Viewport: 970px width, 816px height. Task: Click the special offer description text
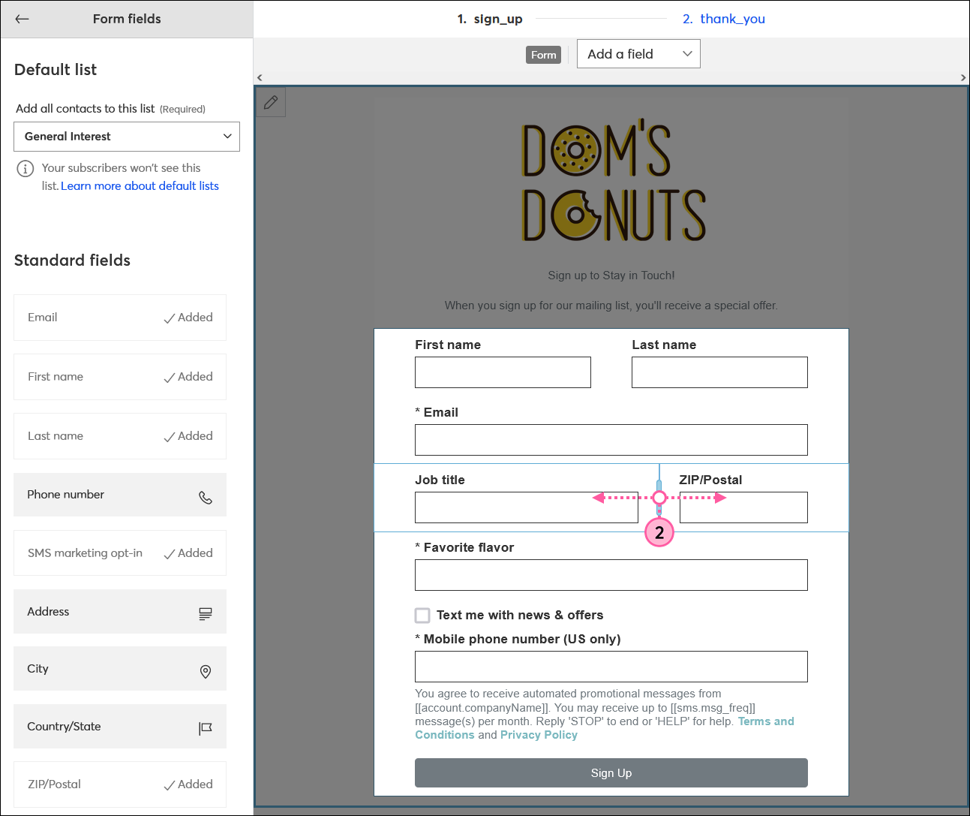tap(611, 306)
